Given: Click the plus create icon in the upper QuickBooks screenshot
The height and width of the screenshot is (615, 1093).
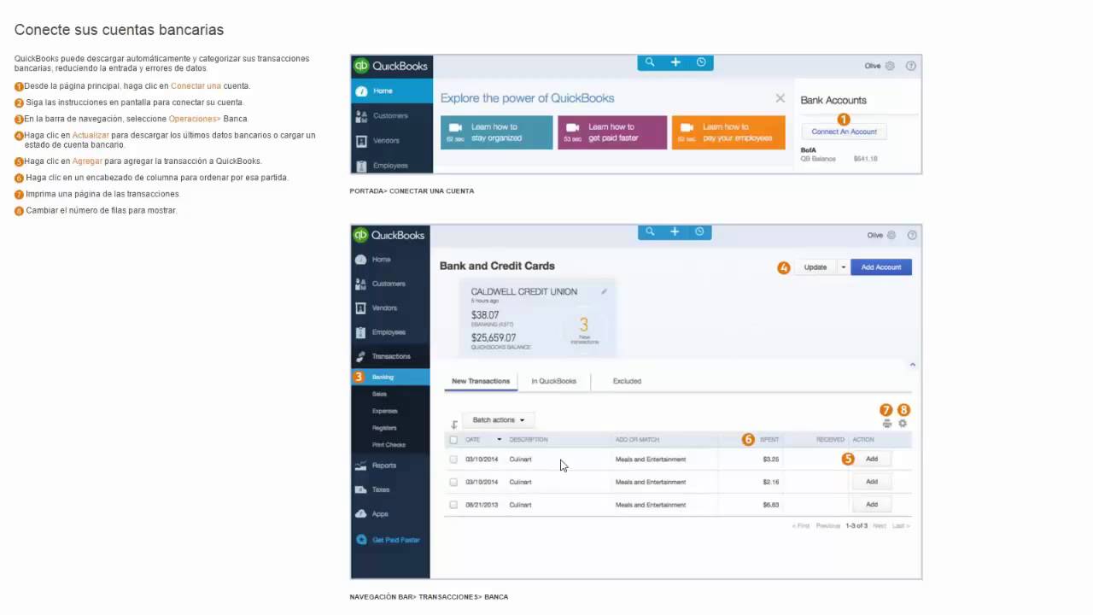Looking at the screenshot, I should (675, 62).
